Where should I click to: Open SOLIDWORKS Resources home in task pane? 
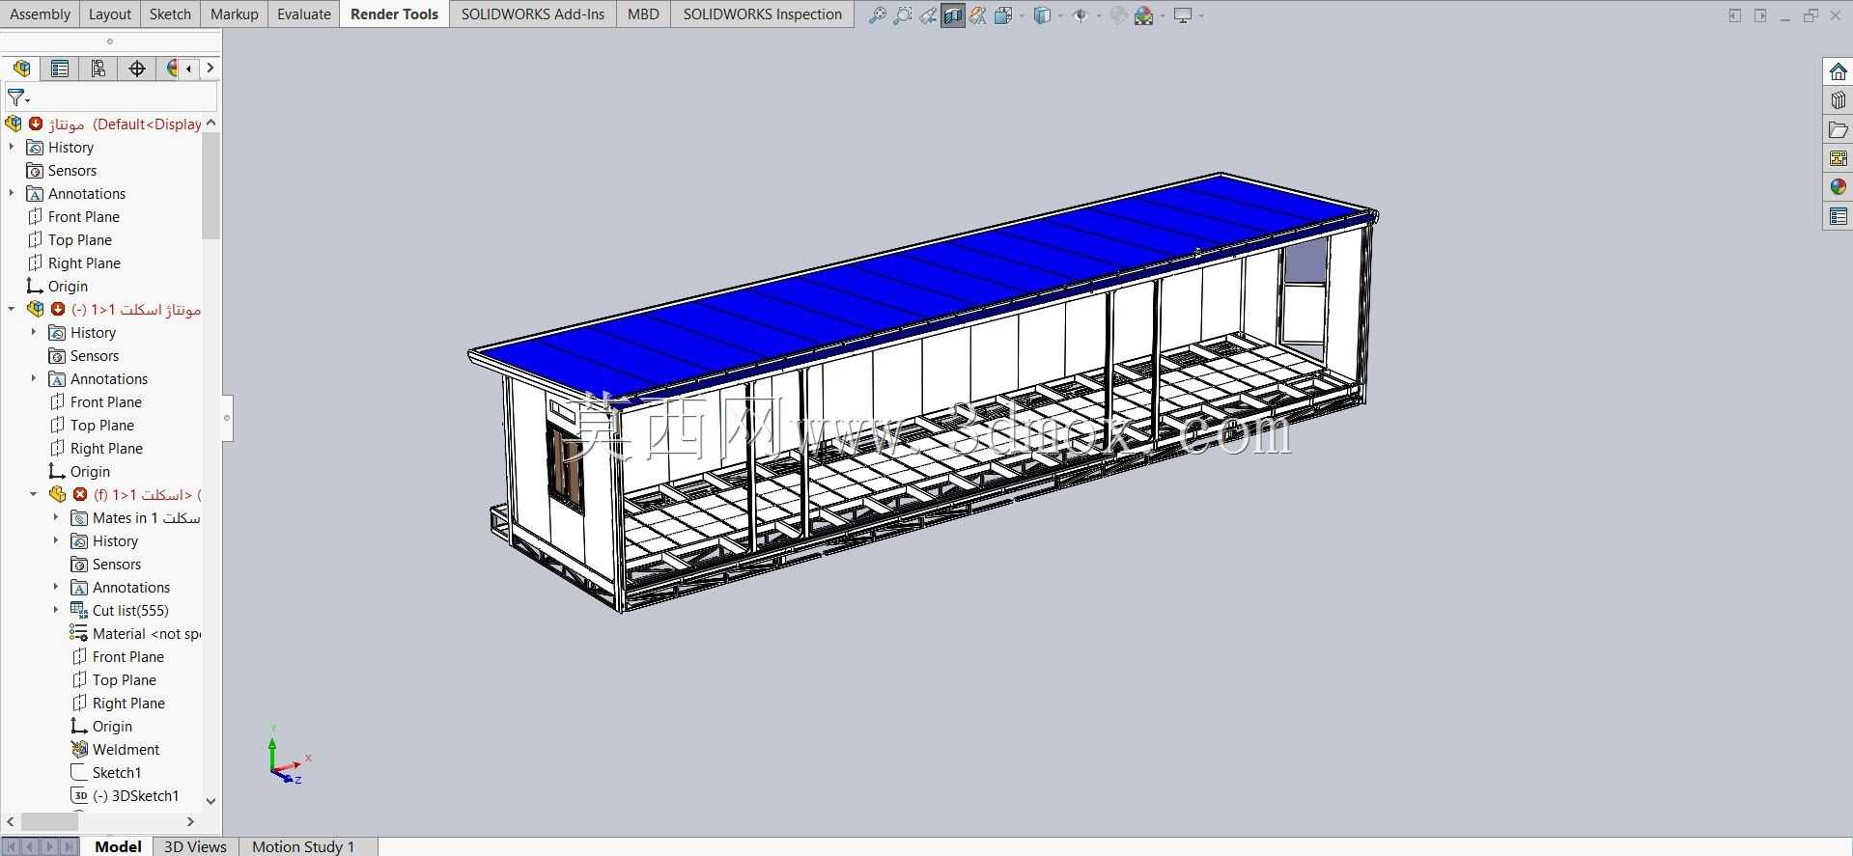(1838, 72)
